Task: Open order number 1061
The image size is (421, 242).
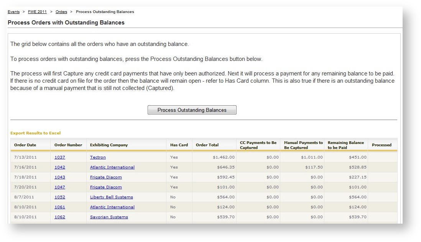Action: (x=59, y=207)
